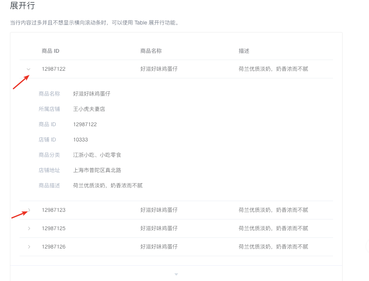Screen dimensions: 369x281
Task: Click the address 上海市普陀区真北路
Action: click(x=97, y=170)
